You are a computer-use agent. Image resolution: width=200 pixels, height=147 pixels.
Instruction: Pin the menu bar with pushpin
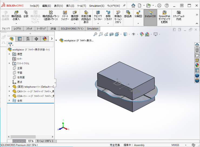tap(124, 5)
